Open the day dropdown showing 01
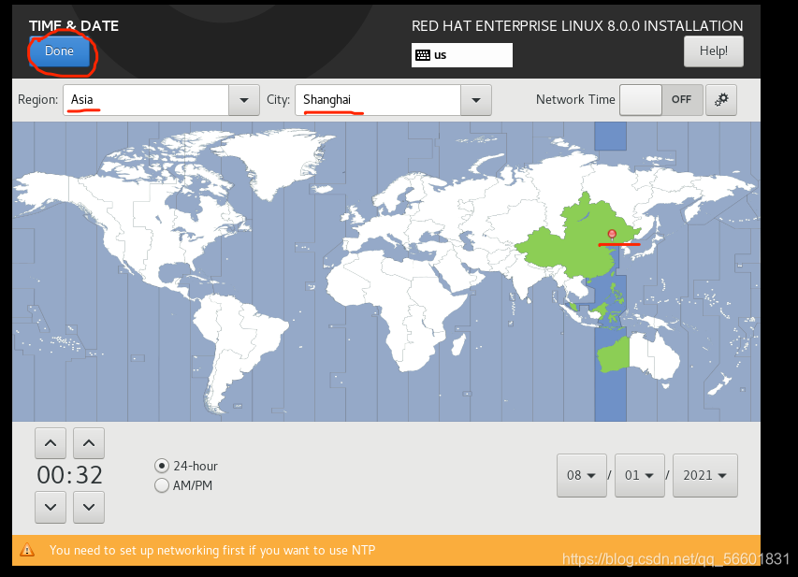798x577 pixels. (639, 475)
